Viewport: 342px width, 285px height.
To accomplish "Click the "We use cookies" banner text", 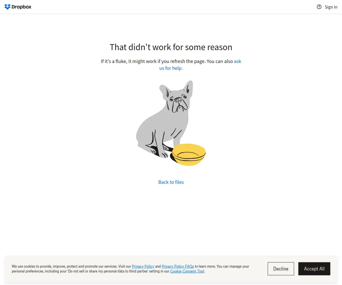I will 131,269.
